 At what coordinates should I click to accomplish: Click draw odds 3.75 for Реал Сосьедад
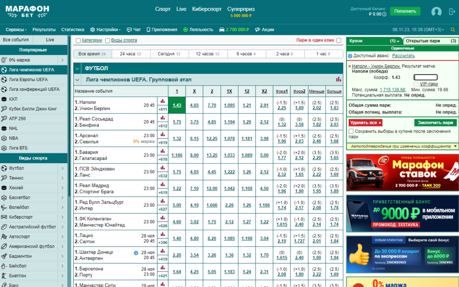point(195,122)
